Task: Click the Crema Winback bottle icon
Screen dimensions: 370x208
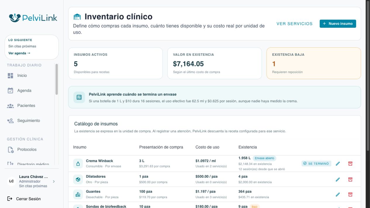Action: (78, 164)
